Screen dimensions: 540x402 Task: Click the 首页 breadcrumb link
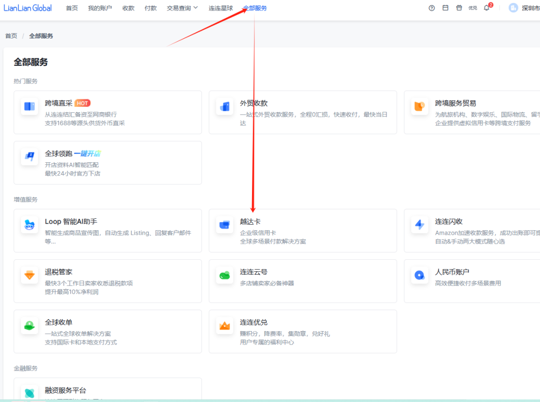11,36
